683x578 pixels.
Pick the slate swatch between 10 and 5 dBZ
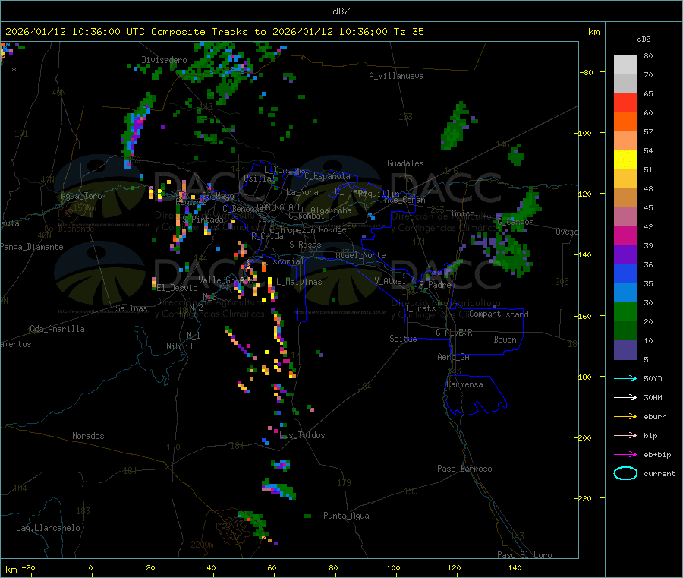(625, 350)
